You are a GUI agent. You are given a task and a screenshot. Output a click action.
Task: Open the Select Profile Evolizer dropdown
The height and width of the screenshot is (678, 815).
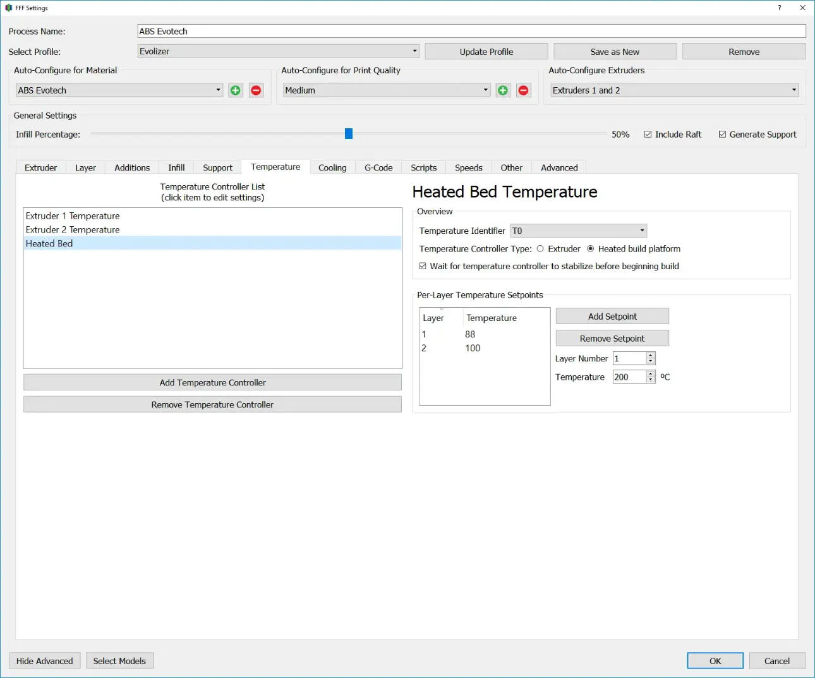tap(279, 51)
